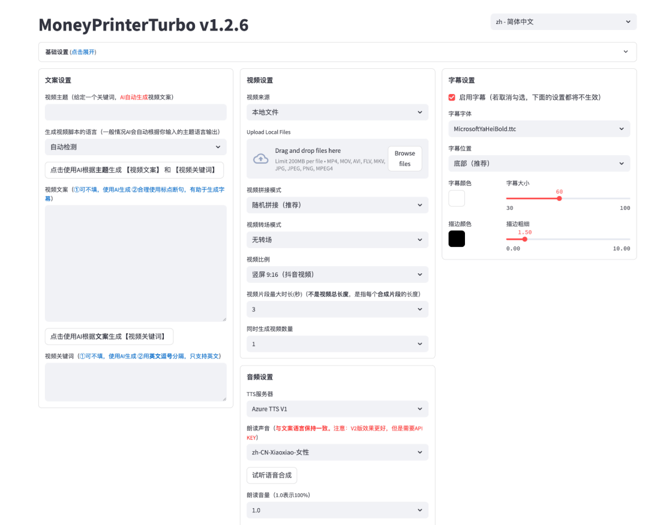This screenshot has height=525, width=648.
Task: Click inside the 视频文案 text area
Action: tap(136, 263)
